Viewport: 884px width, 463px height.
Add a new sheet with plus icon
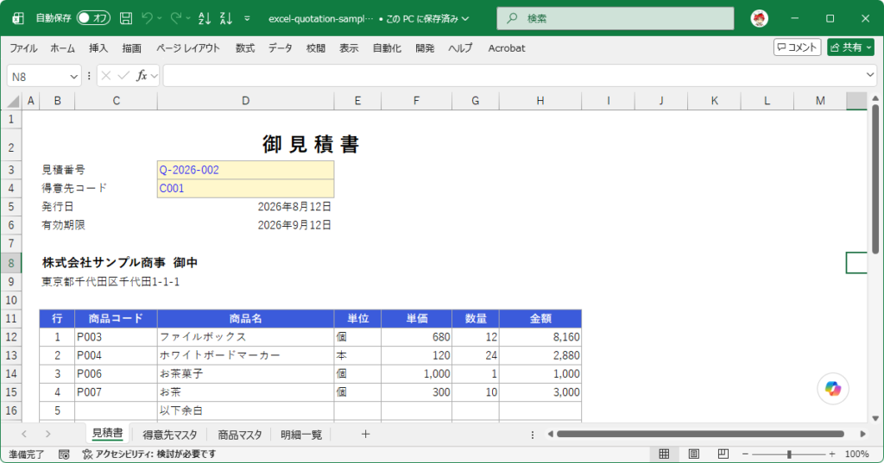(365, 434)
